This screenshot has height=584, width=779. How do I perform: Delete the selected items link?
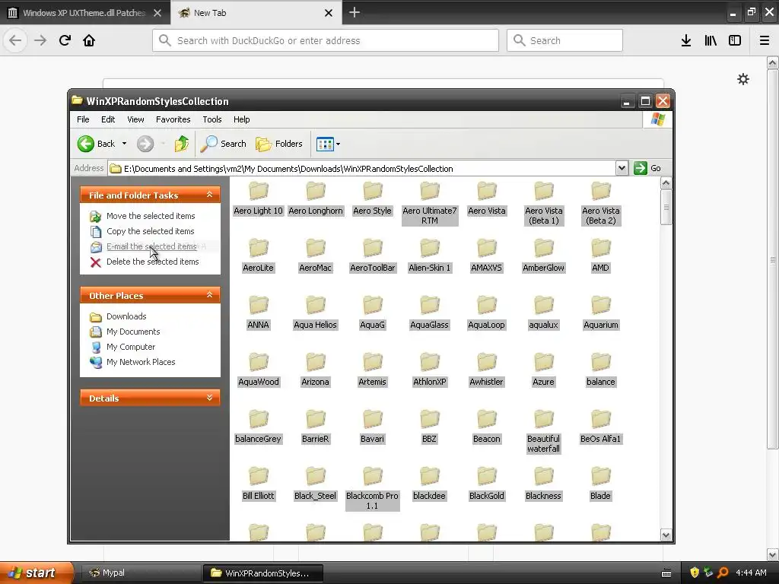point(152,262)
